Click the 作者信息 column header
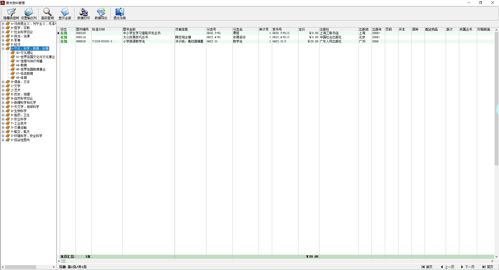This screenshot has height=270, width=499. (x=191, y=29)
